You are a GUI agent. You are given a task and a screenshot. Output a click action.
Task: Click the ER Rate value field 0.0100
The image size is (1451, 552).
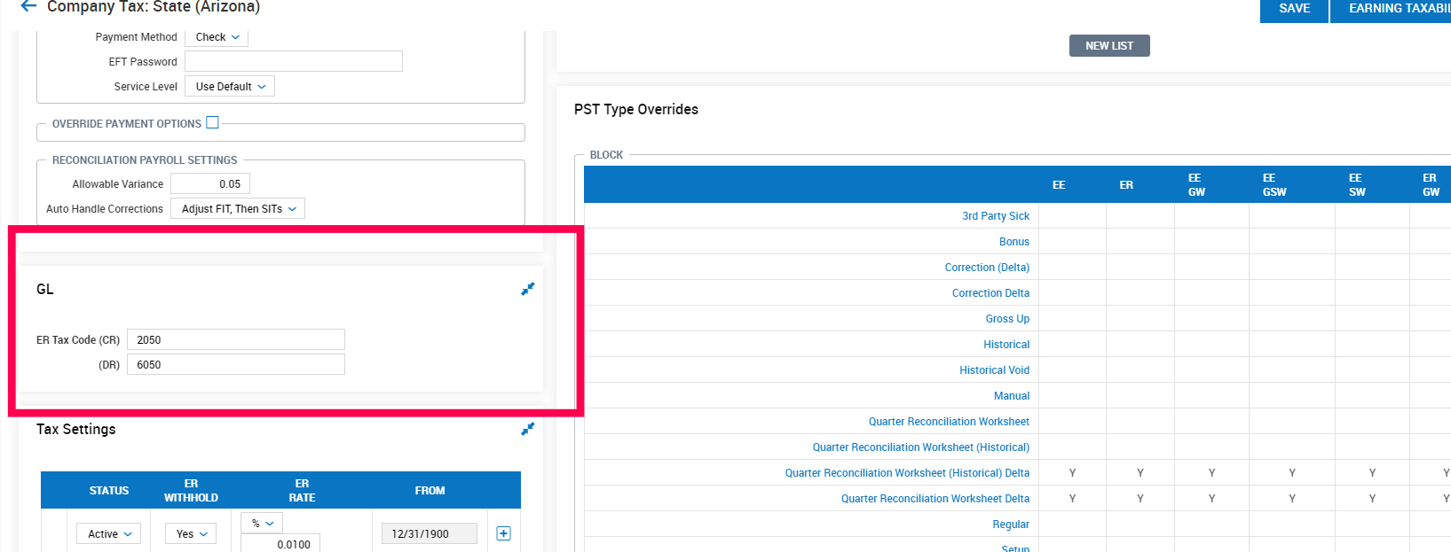click(x=280, y=543)
